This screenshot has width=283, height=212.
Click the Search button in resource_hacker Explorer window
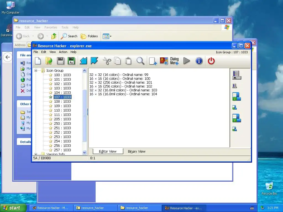pos(69,36)
